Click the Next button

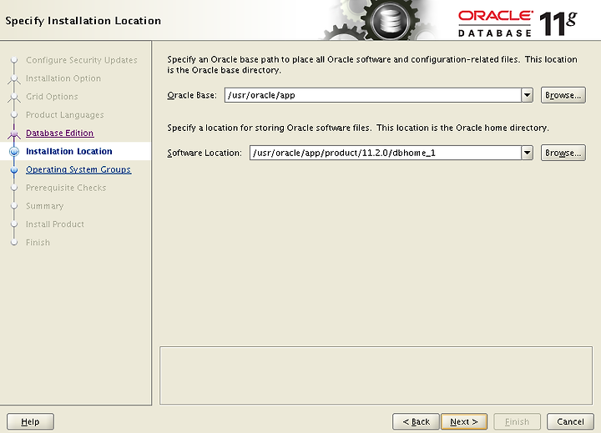(464, 421)
